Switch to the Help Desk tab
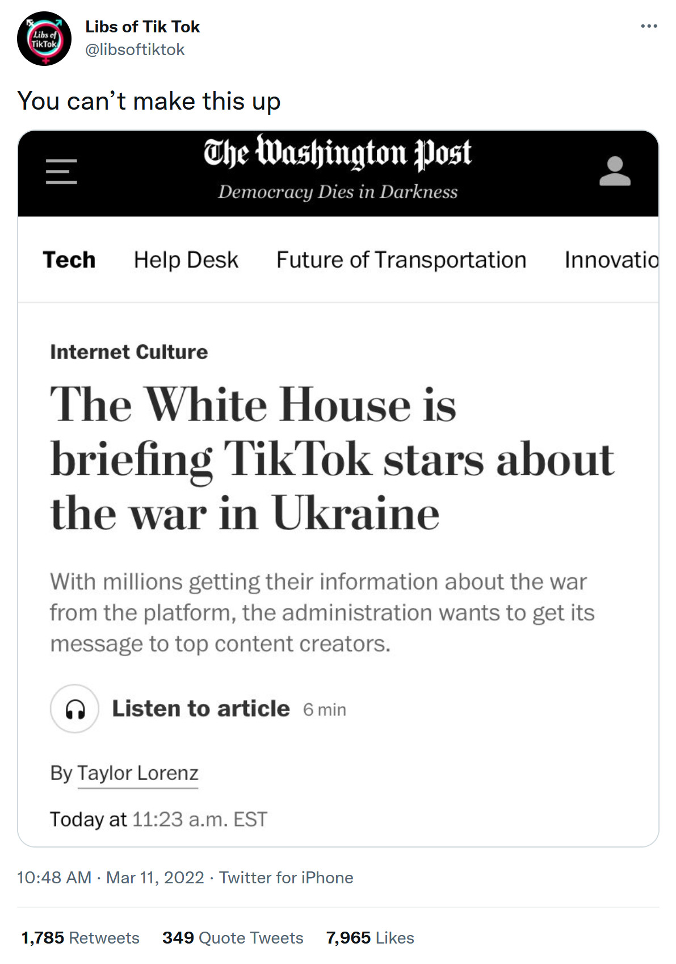 click(186, 260)
